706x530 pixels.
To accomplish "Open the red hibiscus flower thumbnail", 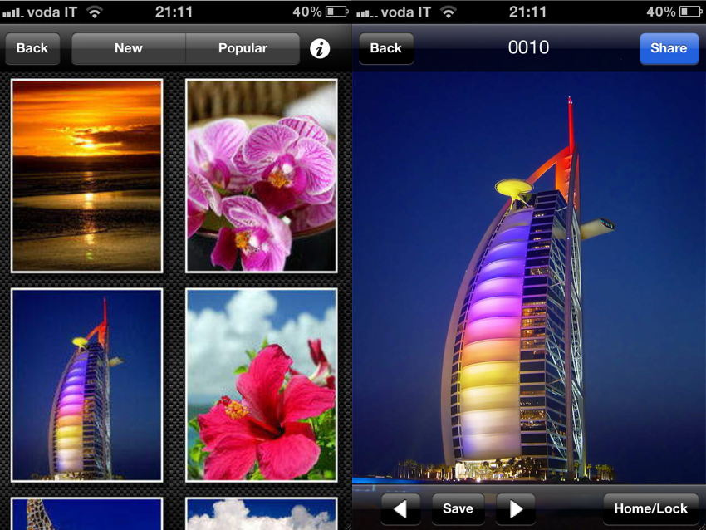I will (262, 385).
